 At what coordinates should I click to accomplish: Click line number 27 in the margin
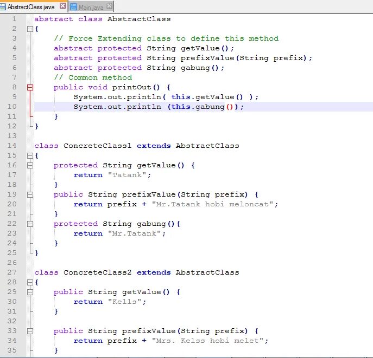coord(12,272)
